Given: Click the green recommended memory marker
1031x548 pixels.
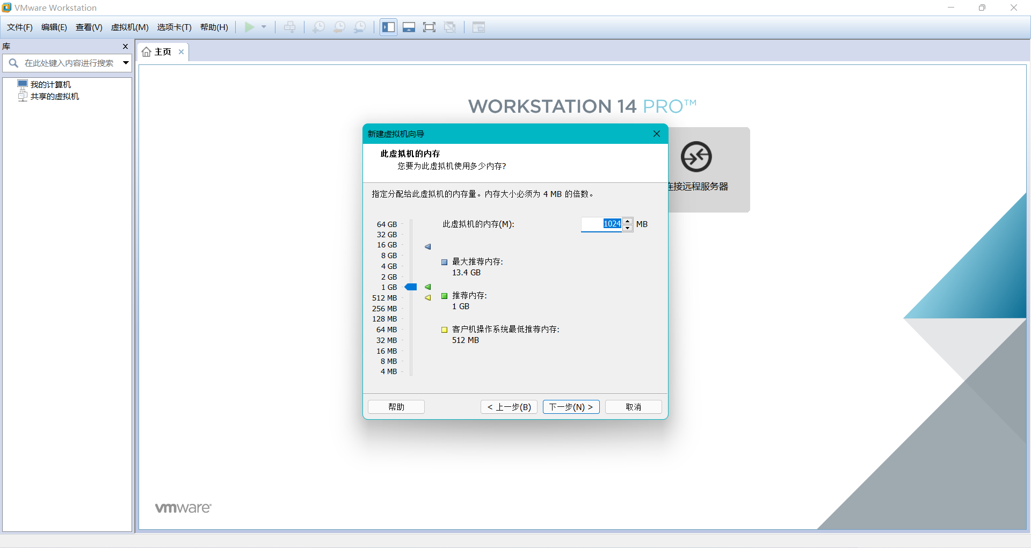Looking at the screenshot, I should point(428,287).
